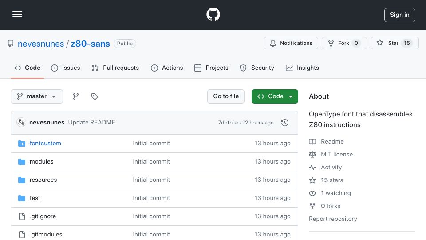Viewport: 426px width, 240px height.
Task: Open the Security tab
Action: 257,68
